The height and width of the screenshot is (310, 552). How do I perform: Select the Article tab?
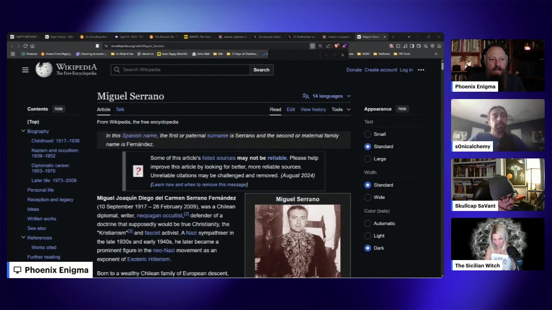[x=103, y=109]
